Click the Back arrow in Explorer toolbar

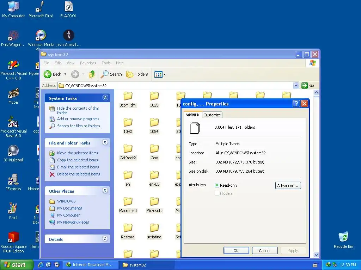[x=53, y=74]
